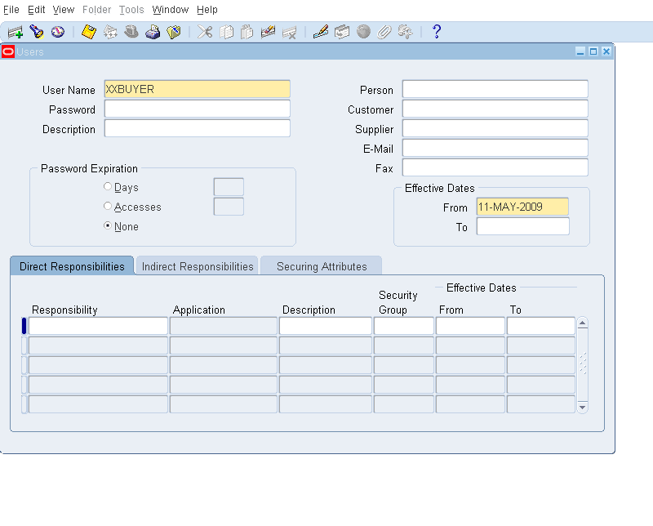Open the Window Help question mark icon
The height and width of the screenshot is (526, 653).
pos(436,32)
